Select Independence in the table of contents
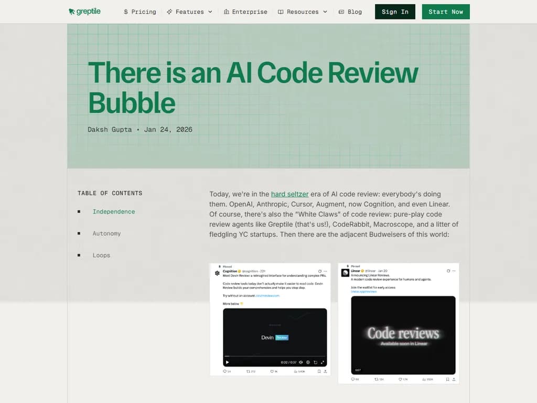537x403 pixels. pyautogui.click(x=113, y=211)
